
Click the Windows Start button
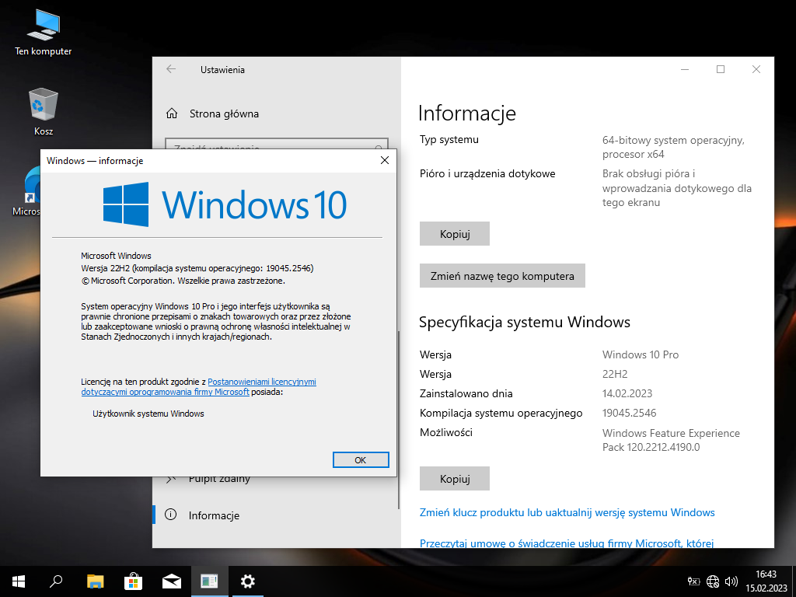(18, 581)
